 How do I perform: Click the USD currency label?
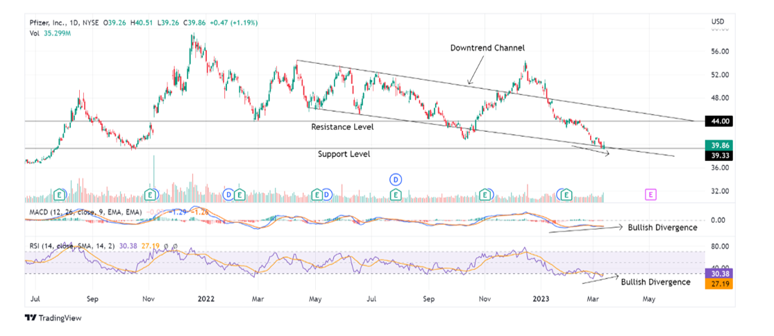(718, 22)
